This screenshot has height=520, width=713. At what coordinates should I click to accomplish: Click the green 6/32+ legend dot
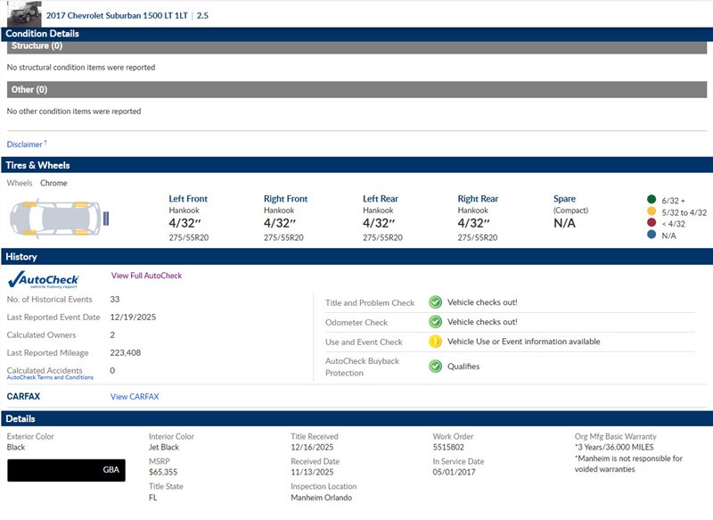point(652,199)
